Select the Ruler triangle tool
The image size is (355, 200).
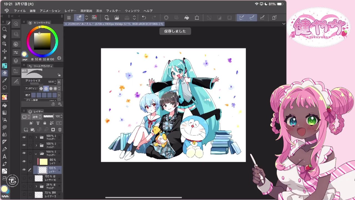pos(4,142)
